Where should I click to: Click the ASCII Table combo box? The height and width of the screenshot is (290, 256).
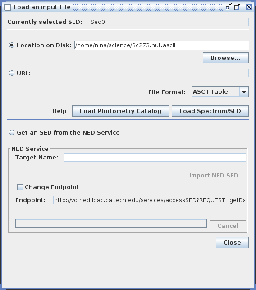click(x=220, y=92)
